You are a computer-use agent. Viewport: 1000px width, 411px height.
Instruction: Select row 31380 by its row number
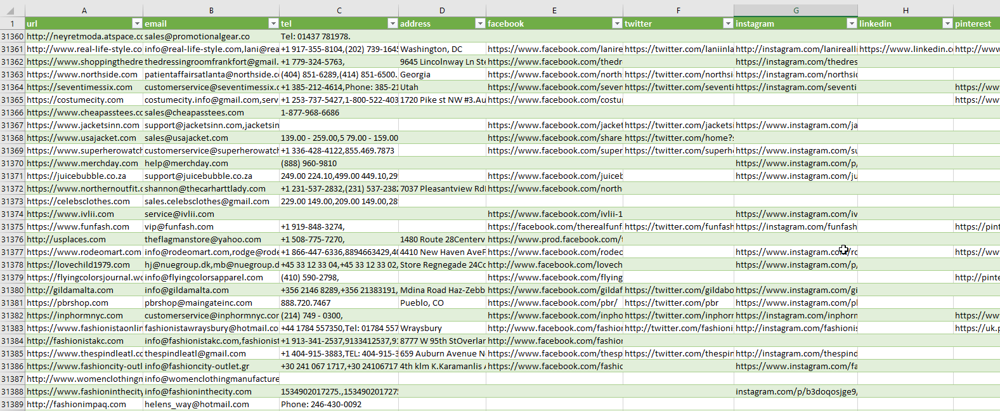point(13,290)
